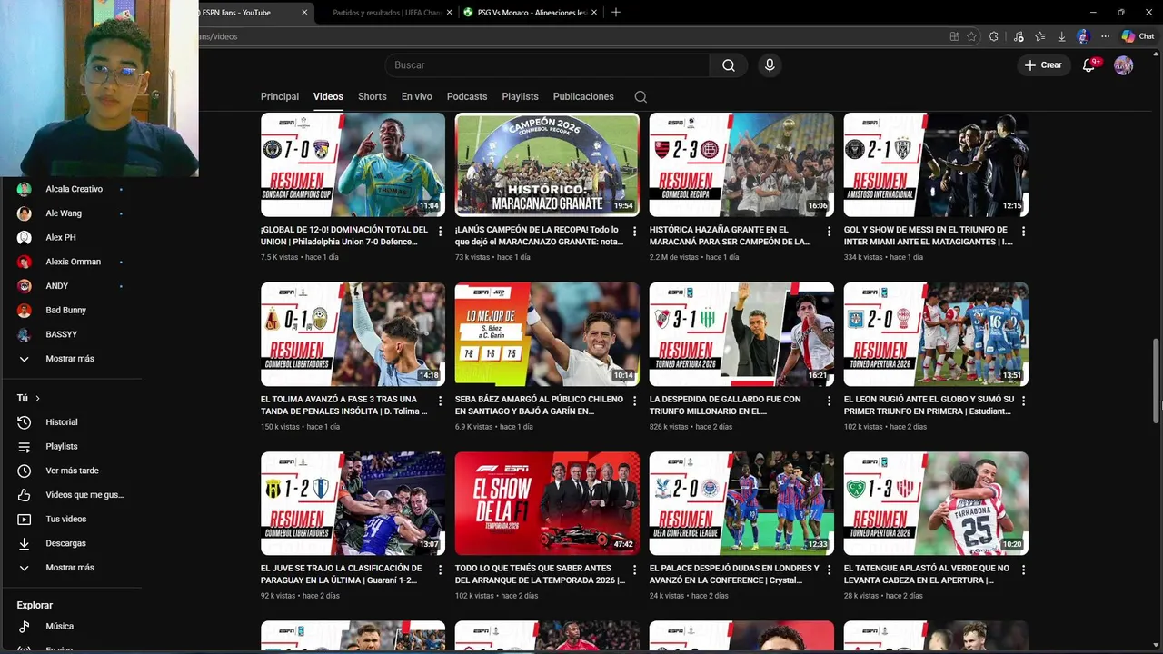Open the music media icon in browser toolbar
Viewport: 1163px width, 654px height.
coord(1018,36)
